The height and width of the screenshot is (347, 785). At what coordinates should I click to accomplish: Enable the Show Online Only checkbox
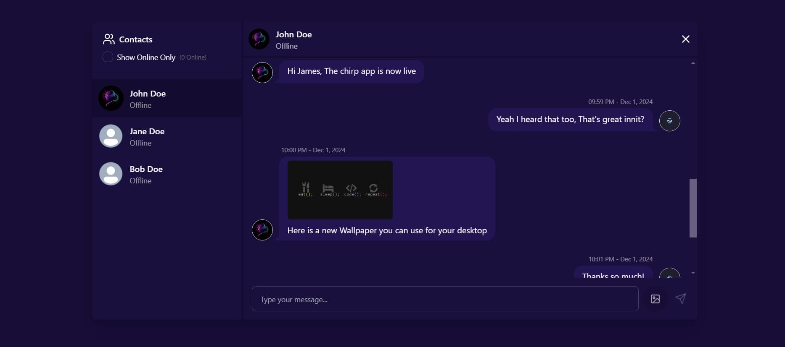(108, 57)
